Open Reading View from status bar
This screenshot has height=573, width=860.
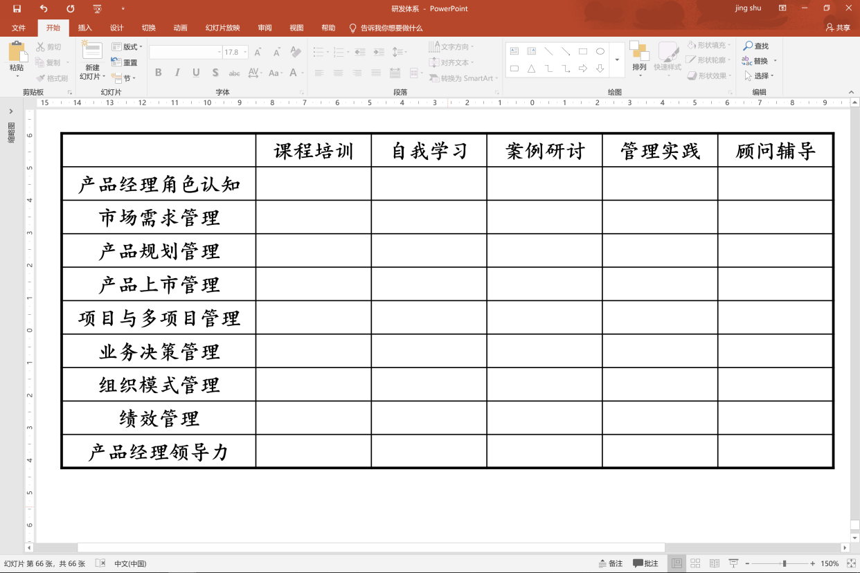click(714, 563)
